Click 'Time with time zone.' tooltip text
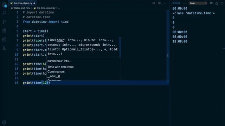Image resolution: width=225 pixels, height=126 pixels. coord(61,67)
